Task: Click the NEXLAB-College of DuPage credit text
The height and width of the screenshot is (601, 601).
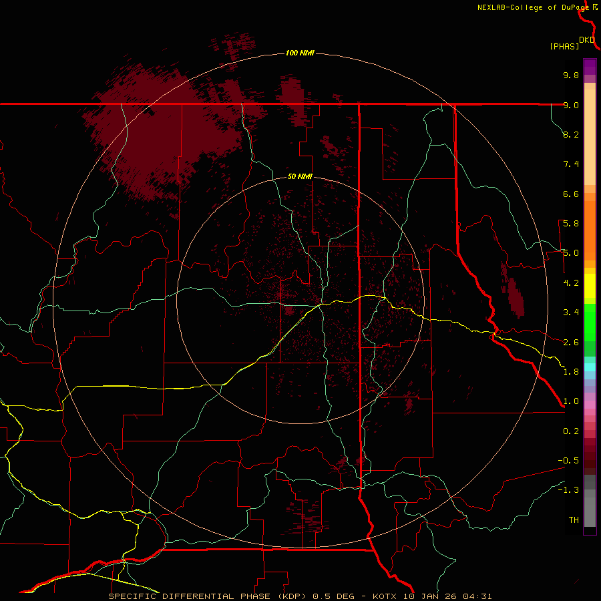Action: click(x=533, y=7)
